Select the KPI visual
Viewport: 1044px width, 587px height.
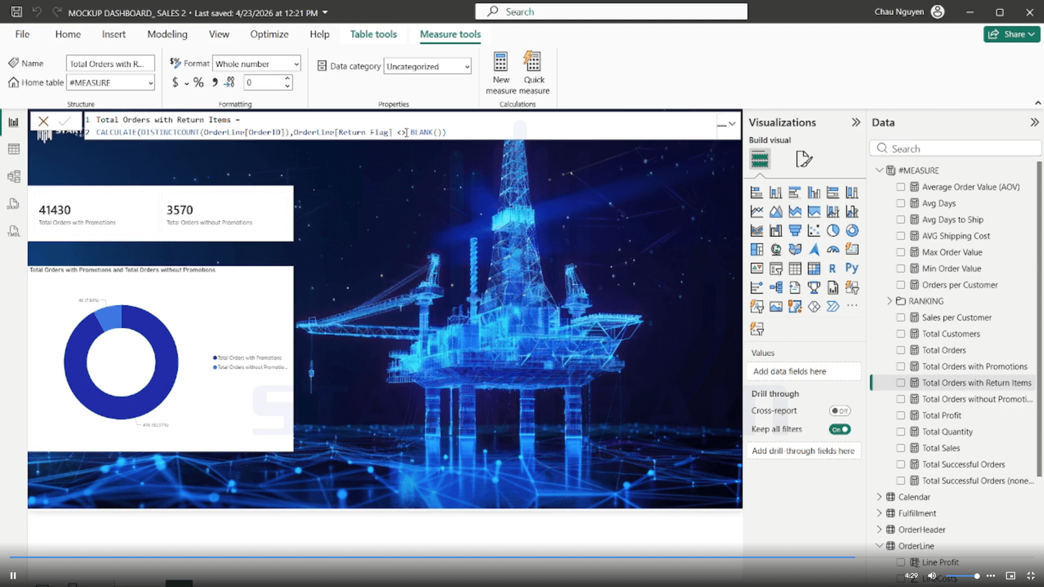click(756, 269)
